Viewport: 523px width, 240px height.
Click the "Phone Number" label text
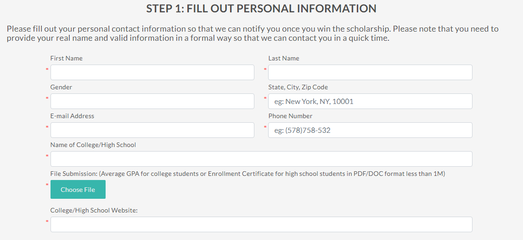(x=290, y=116)
